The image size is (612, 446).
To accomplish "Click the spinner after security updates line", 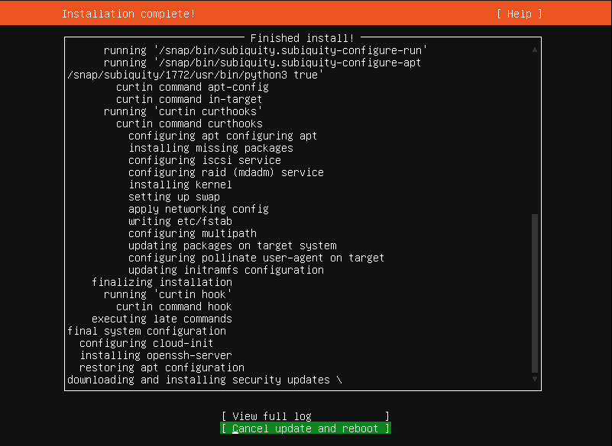I will (338, 380).
